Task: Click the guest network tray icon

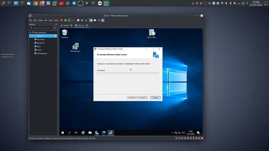Action: point(176,133)
